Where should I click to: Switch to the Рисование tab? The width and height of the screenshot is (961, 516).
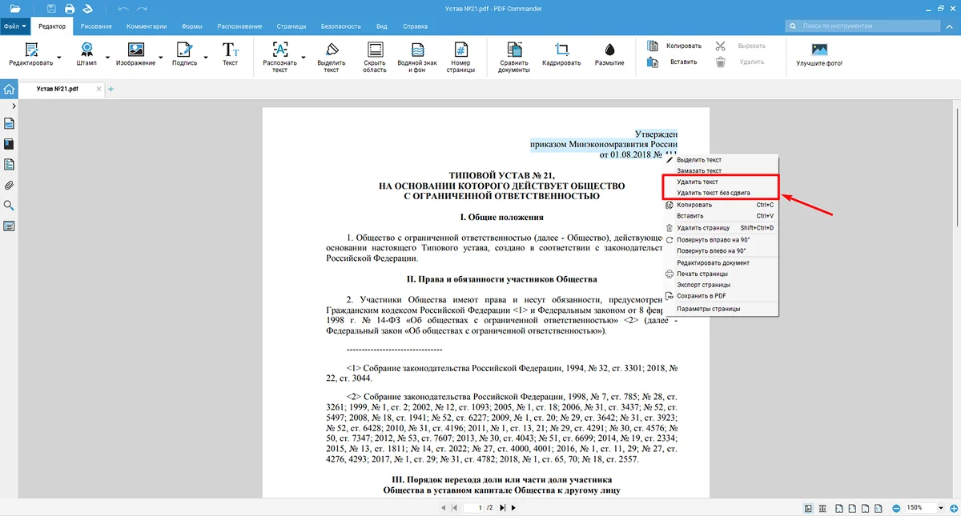(x=97, y=26)
